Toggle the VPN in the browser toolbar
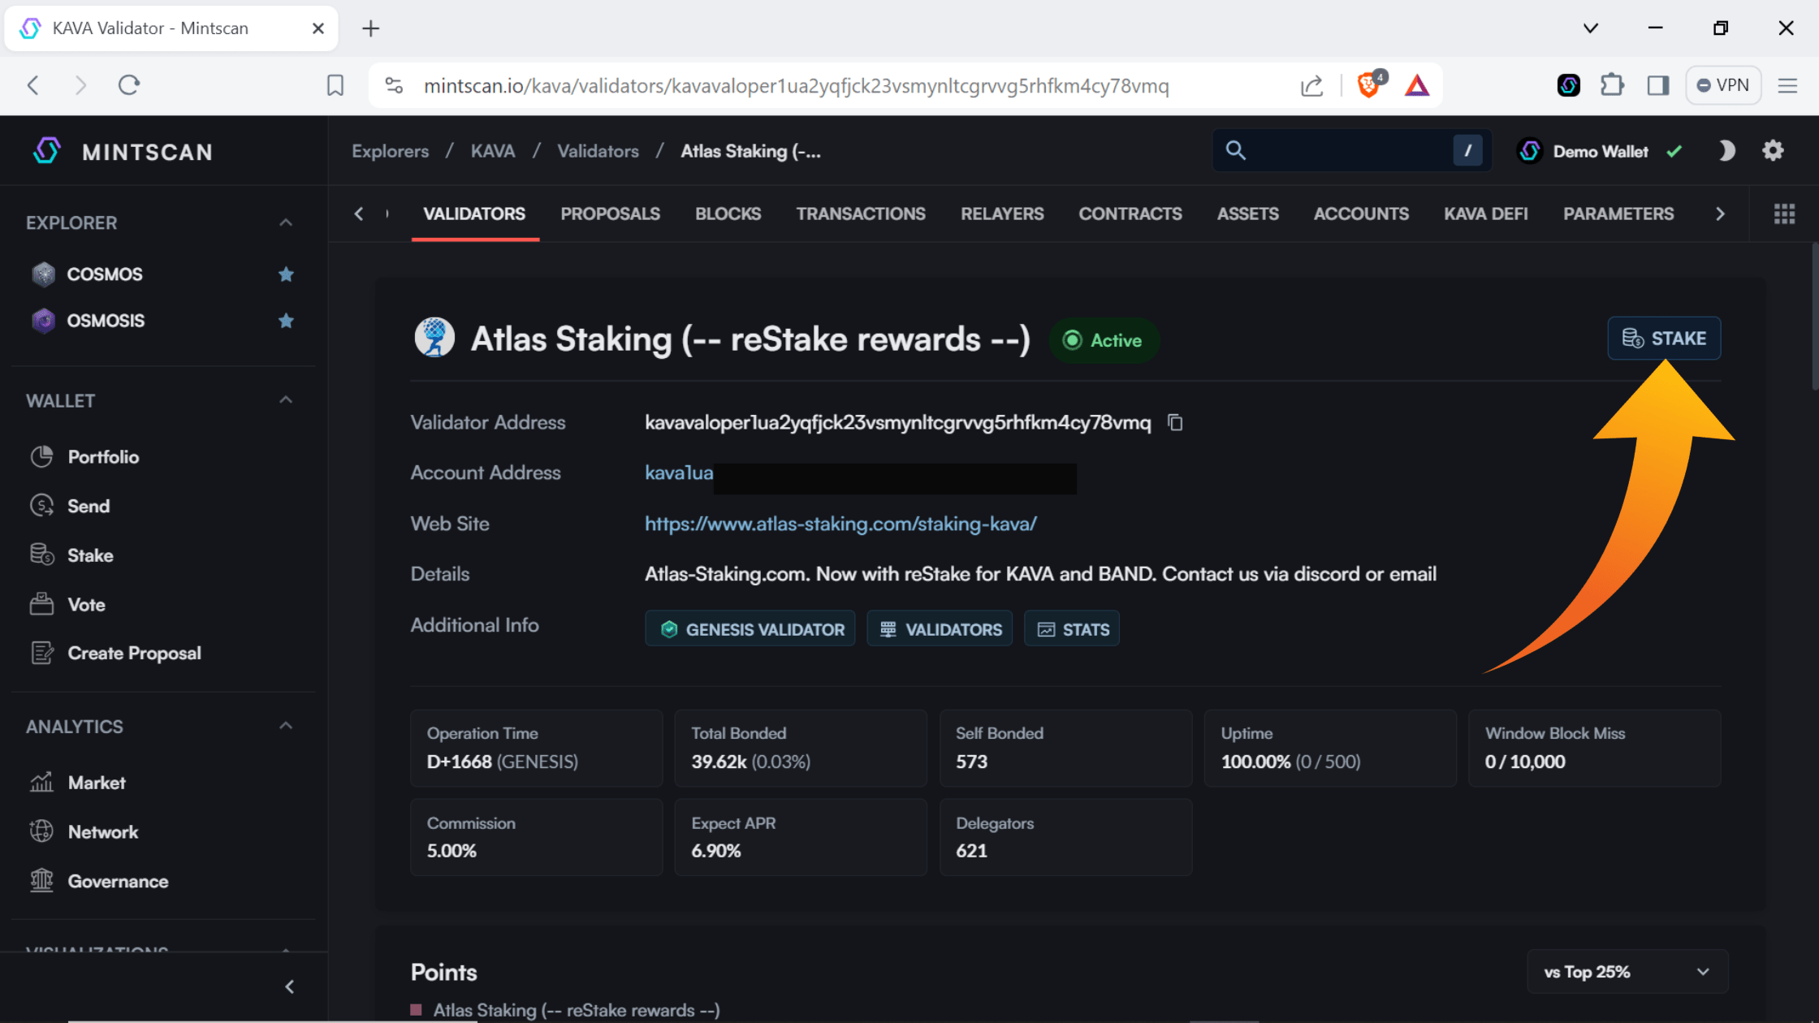1819x1023 pixels. click(x=1723, y=84)
